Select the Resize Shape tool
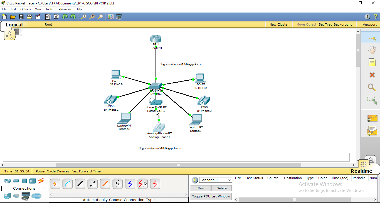Viewport: 380px width, 203px height. point(372,100)
